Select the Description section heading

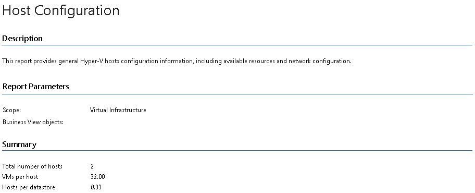[x=22, y=39]
